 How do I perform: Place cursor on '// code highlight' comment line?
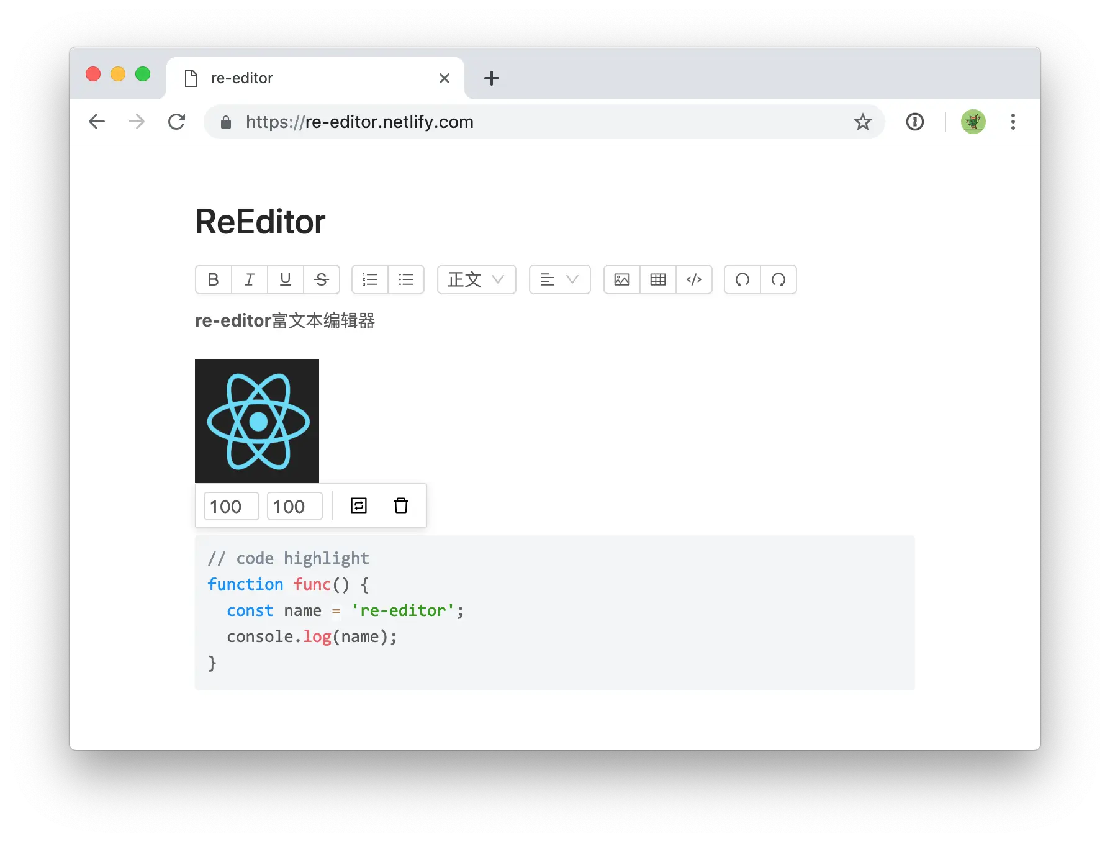pyautogui.click(x=289, y=558)
